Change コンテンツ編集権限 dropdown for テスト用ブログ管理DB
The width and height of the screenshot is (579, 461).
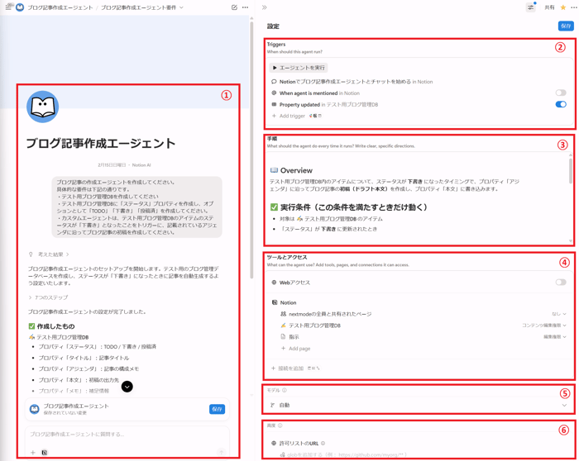[544, 326]
